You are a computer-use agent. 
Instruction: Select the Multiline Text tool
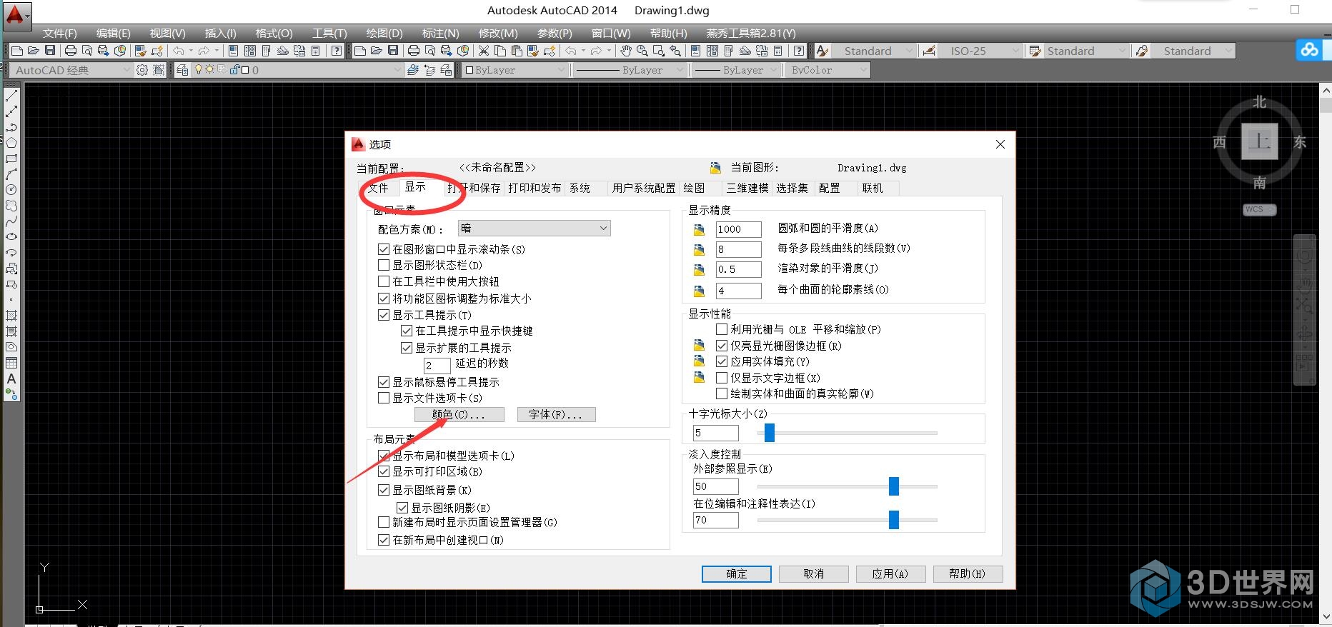(11, 378)
